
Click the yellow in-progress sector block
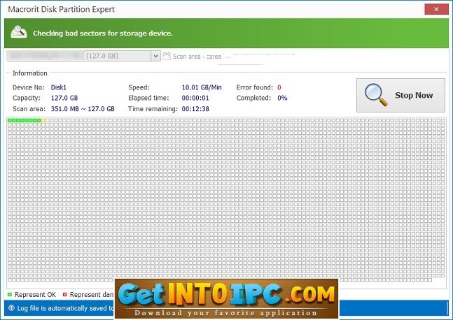(43, 120)
